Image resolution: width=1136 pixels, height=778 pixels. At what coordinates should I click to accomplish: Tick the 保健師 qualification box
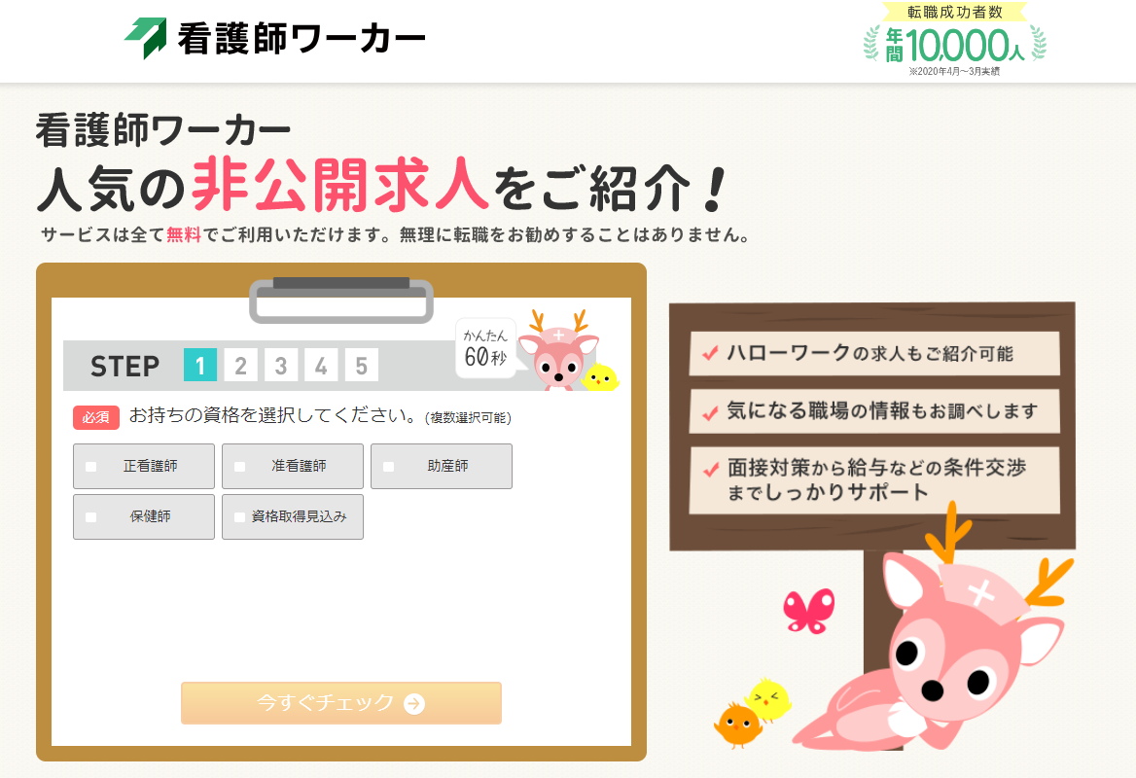click(x=91, y=517)
